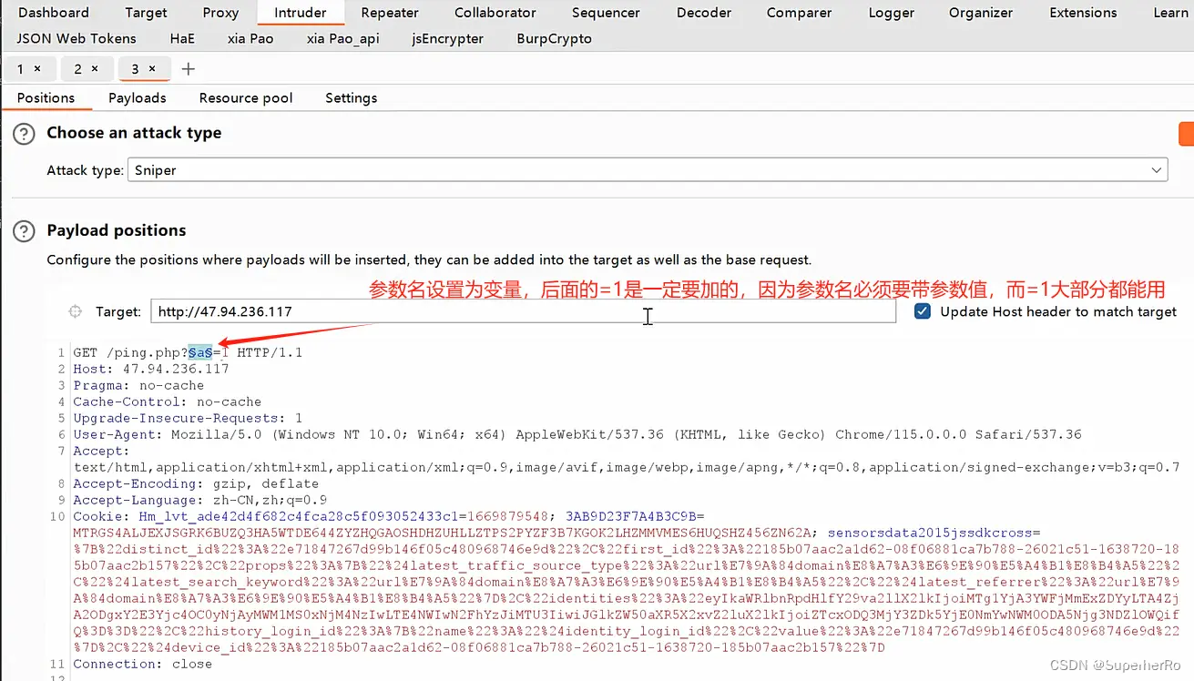The width and height of the screenshot is (1194, 681).
Task: Switch to the Logger tab
Action: tap(892, 13)
